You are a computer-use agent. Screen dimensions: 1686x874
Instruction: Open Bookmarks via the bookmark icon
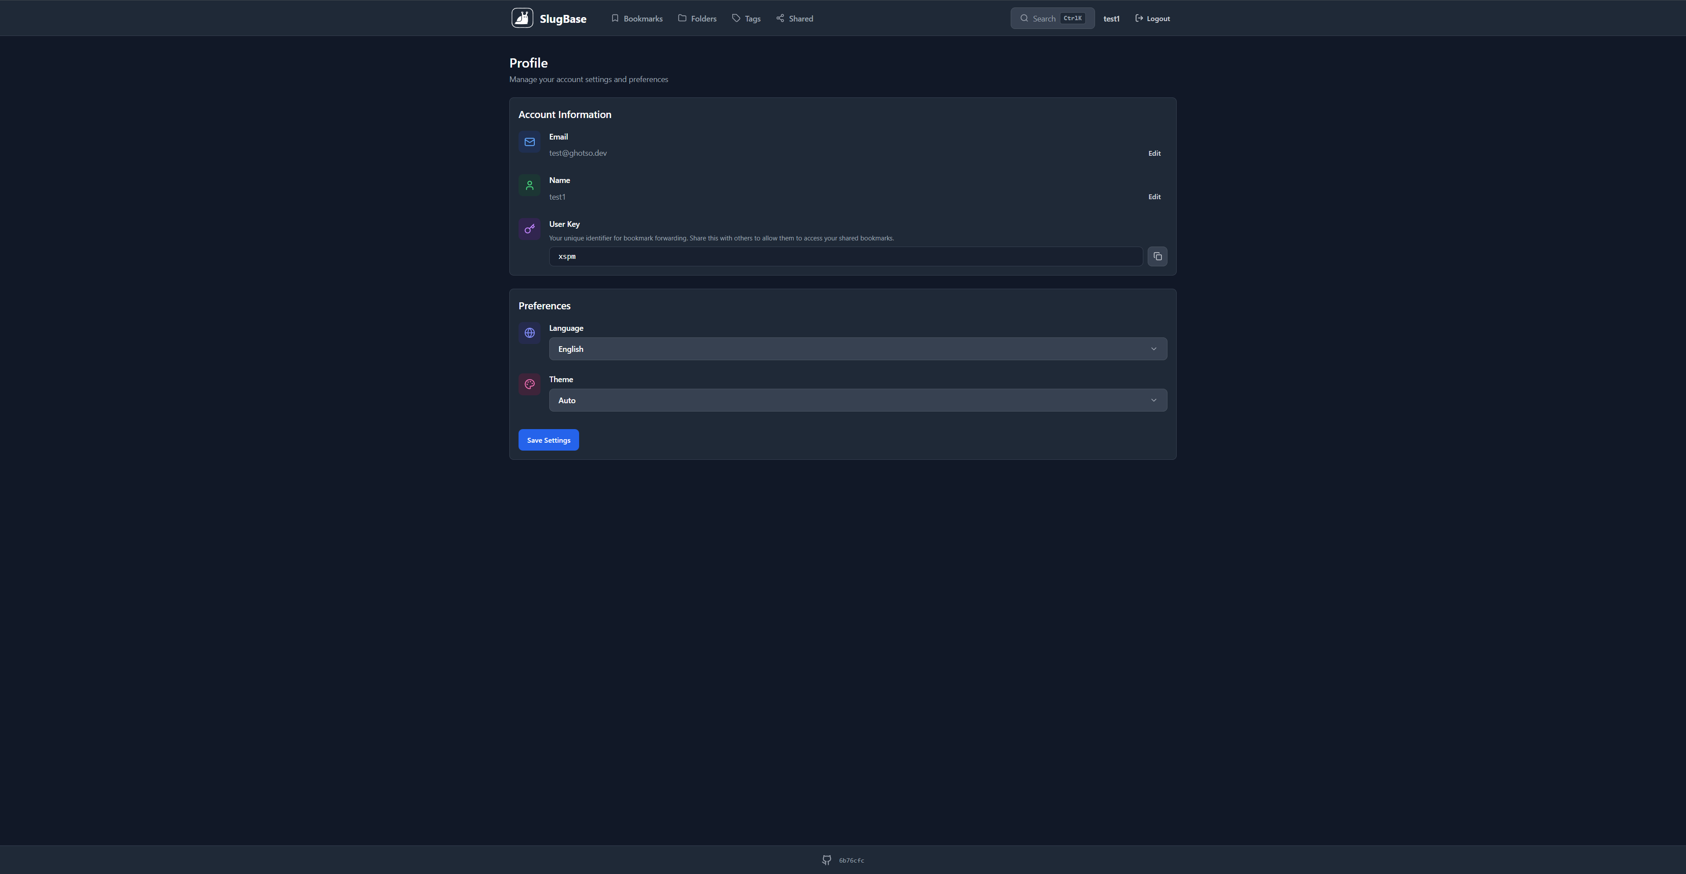(x=615, y=18)
